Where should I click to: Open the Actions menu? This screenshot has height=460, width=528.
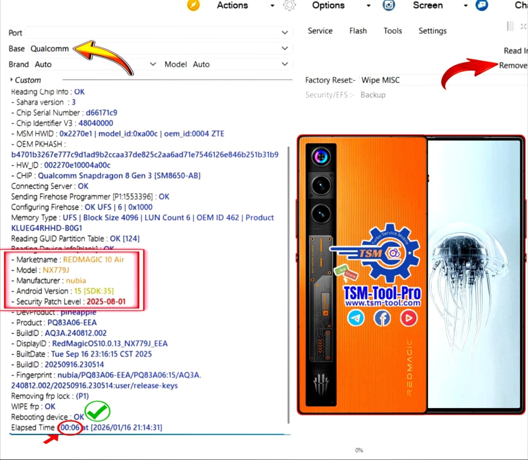(232, 5)
